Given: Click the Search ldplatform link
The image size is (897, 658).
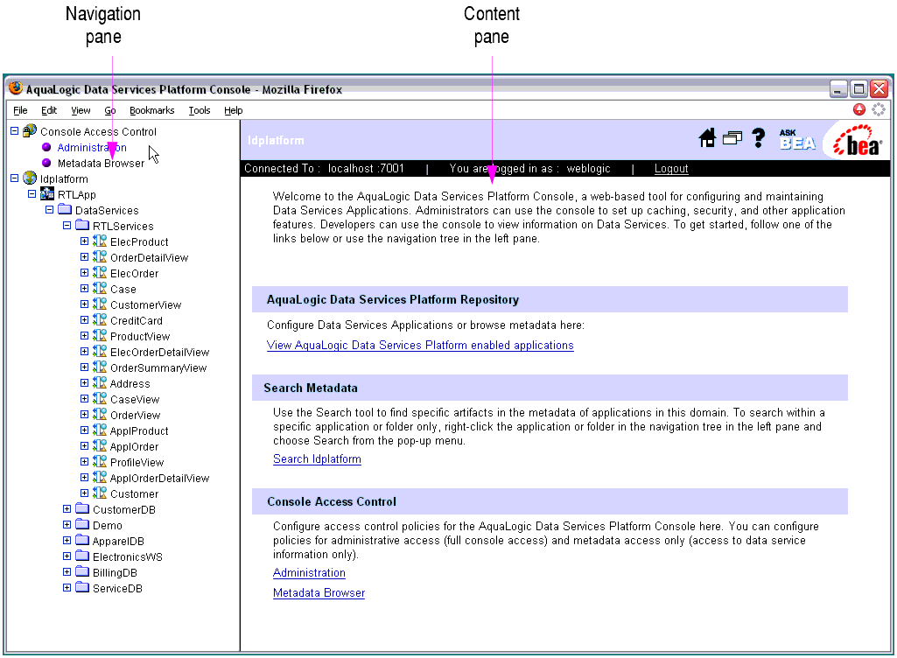Looking at the screenshot, I should 317,458.
